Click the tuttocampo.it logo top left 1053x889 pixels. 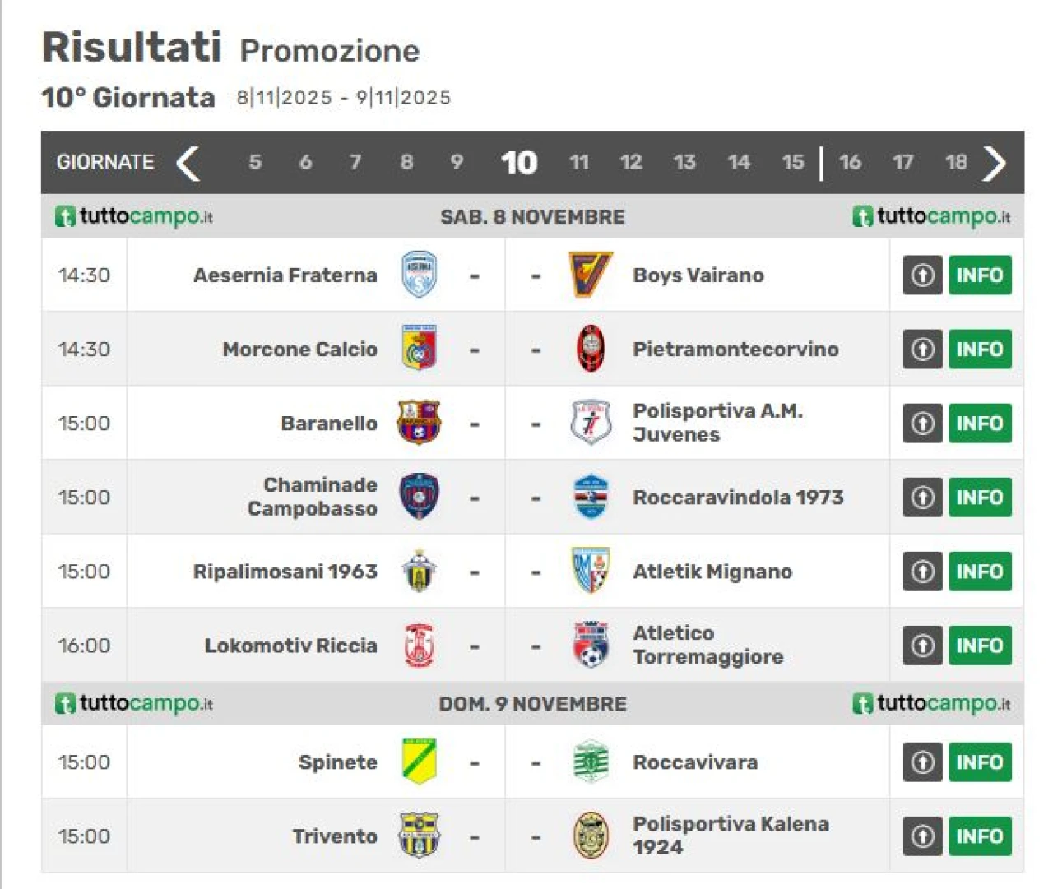point(134,216)
